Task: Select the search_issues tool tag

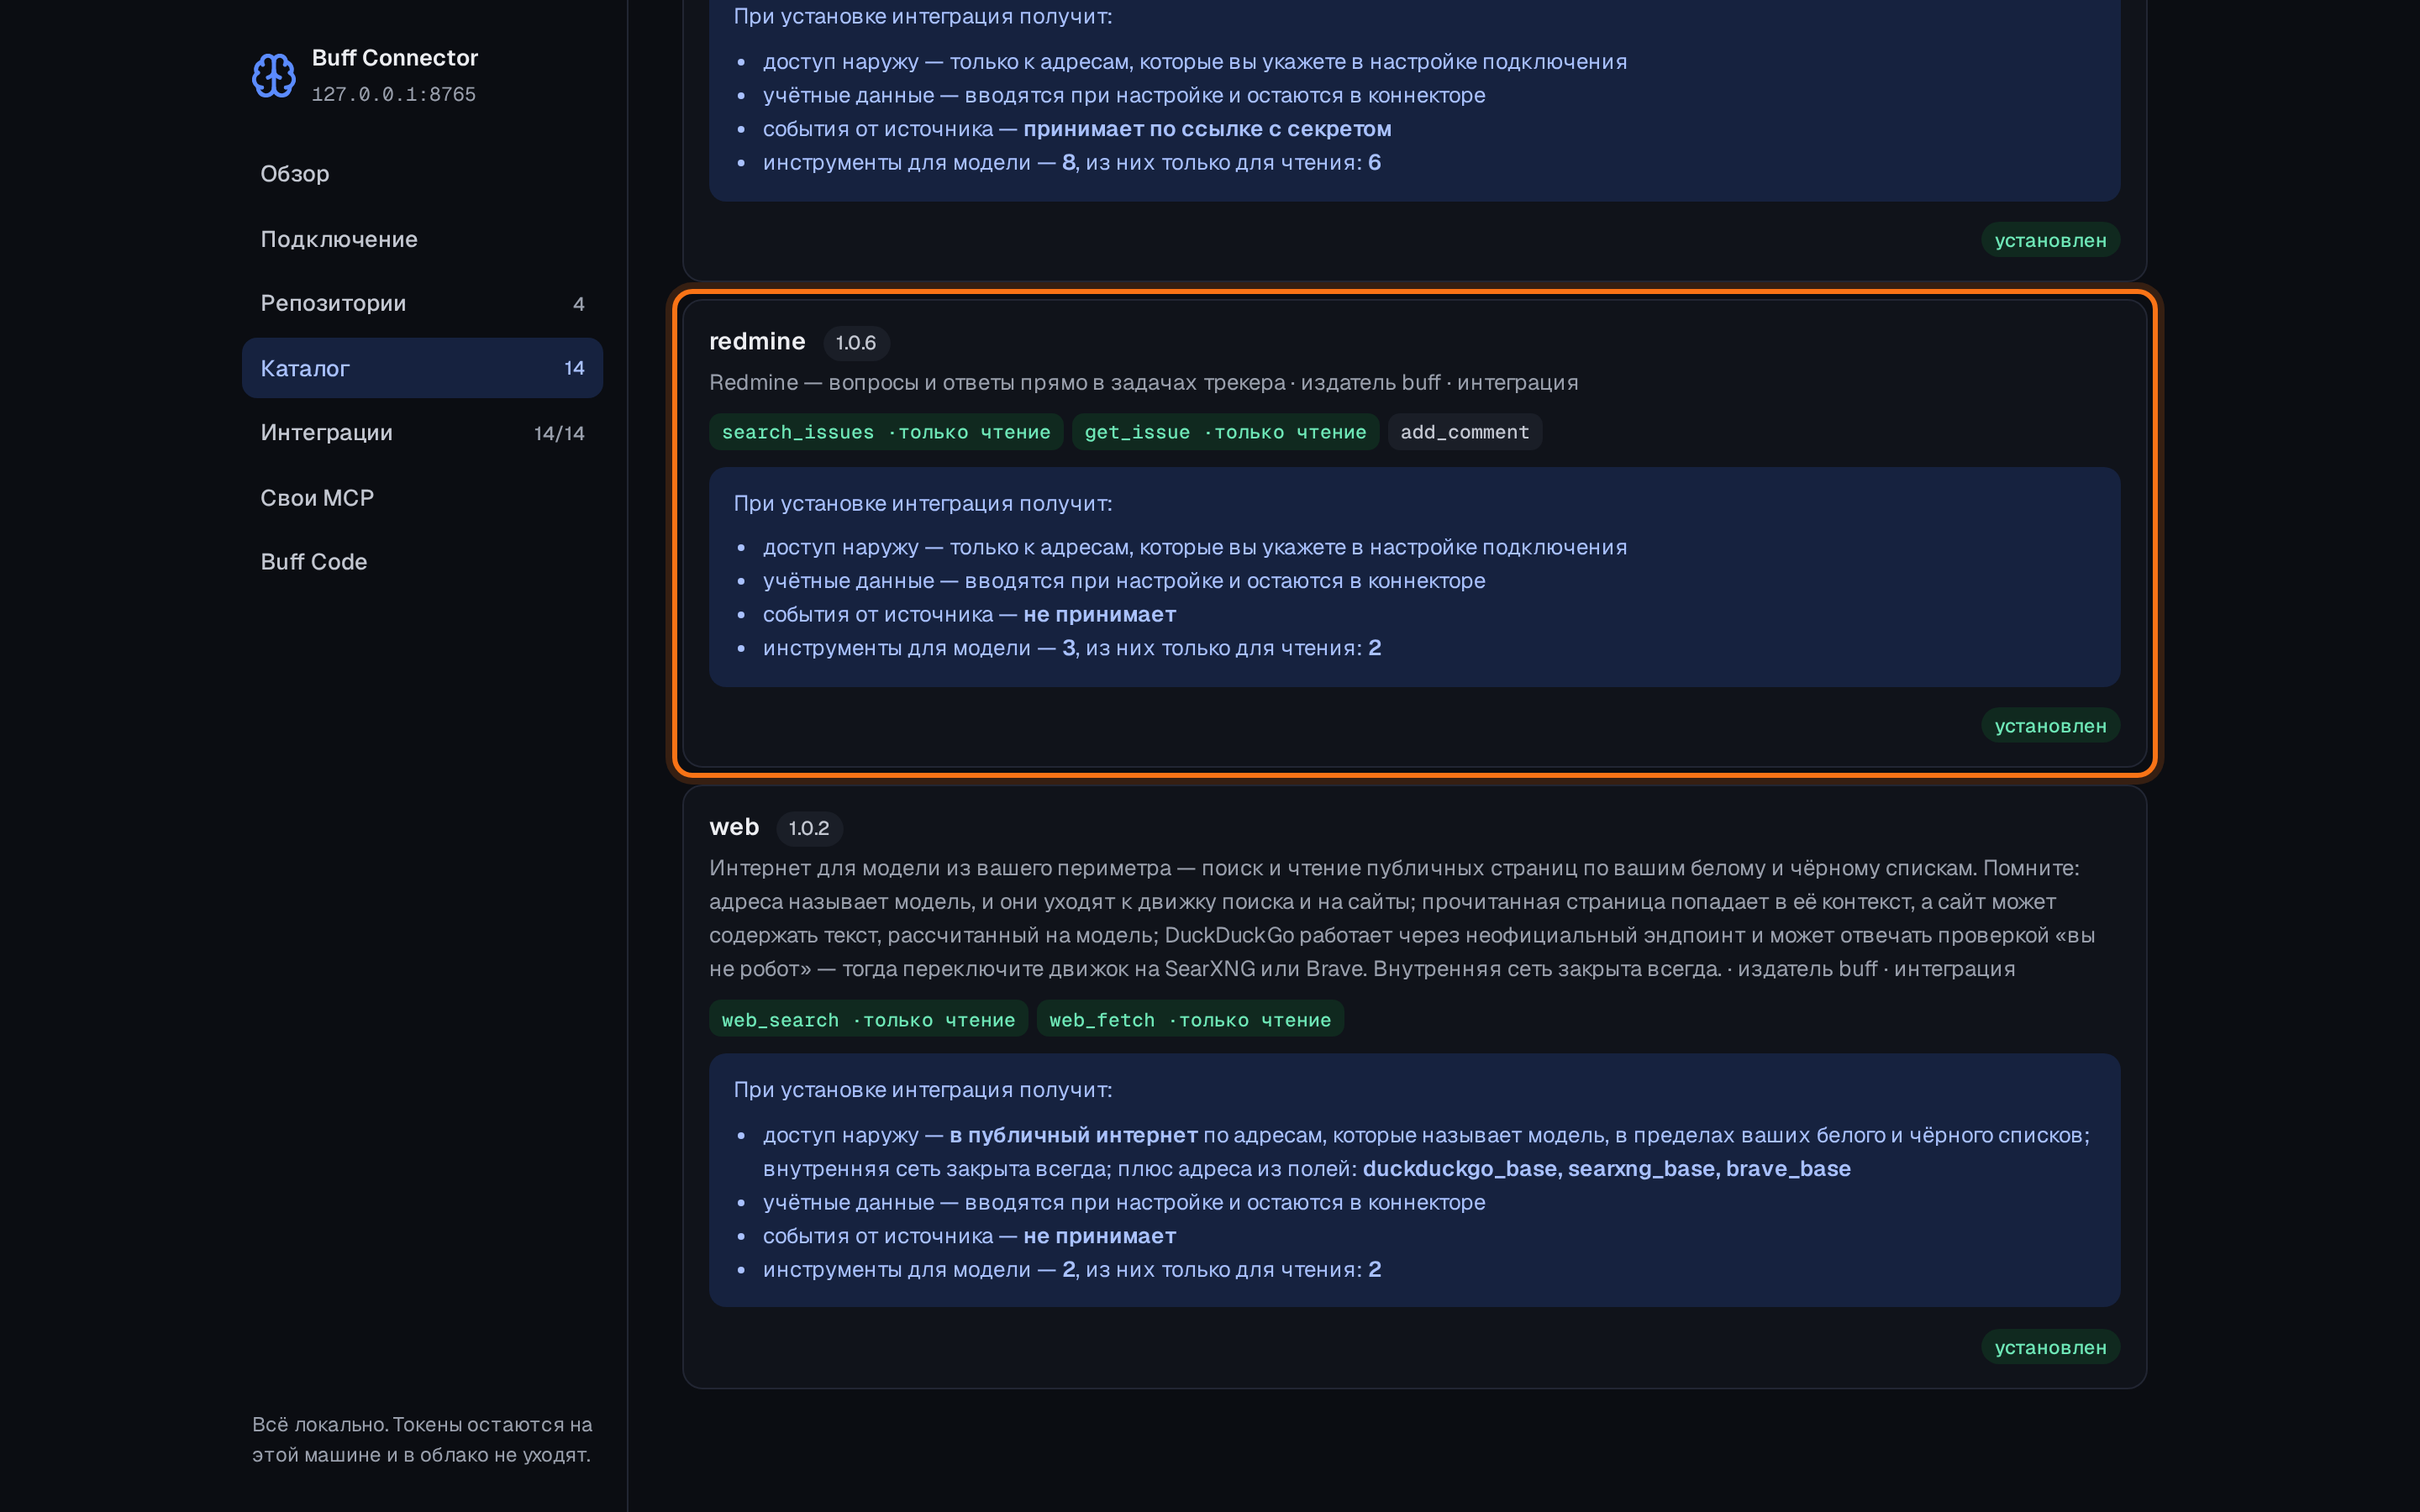Action: point(886,432)
